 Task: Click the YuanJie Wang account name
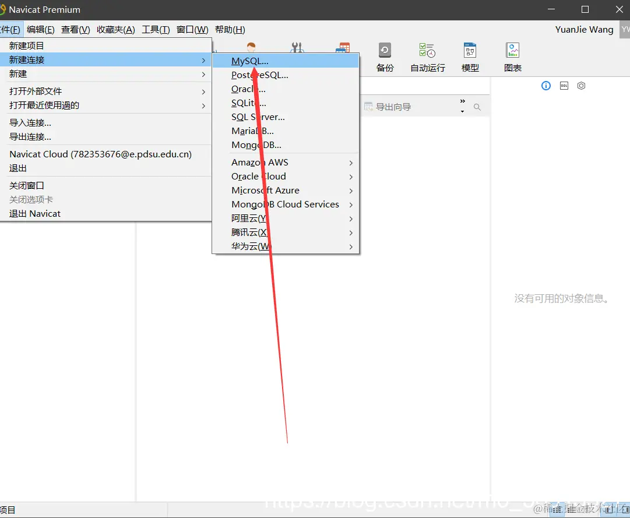584,30
